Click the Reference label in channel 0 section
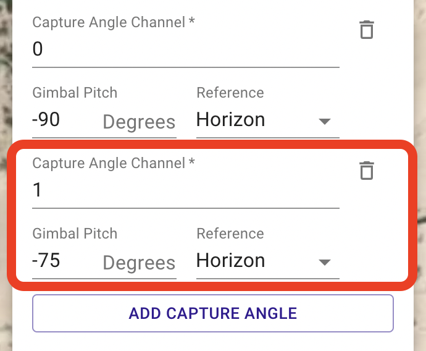Screen dimensions: 426x351 pyautogui.click(x=230, y=93)
